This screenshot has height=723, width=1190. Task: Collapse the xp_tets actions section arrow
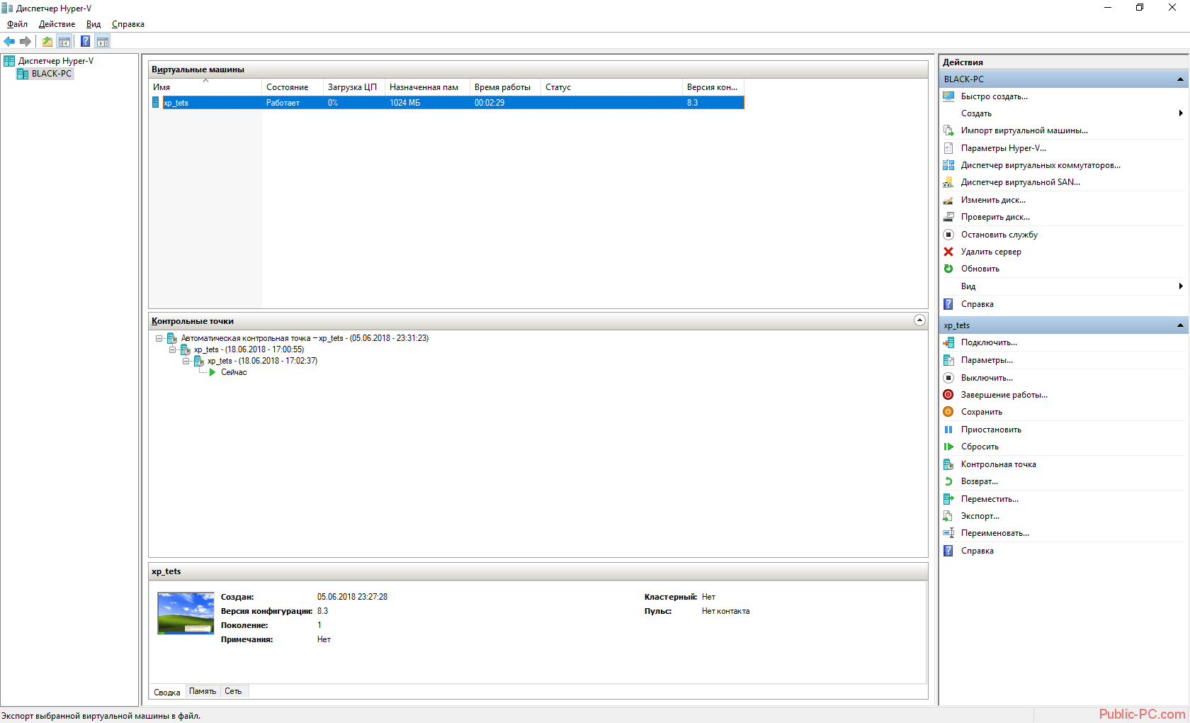click(1180, 325)
